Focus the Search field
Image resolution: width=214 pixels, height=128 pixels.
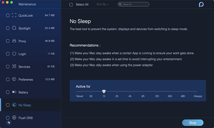click(x=133, y=4)
